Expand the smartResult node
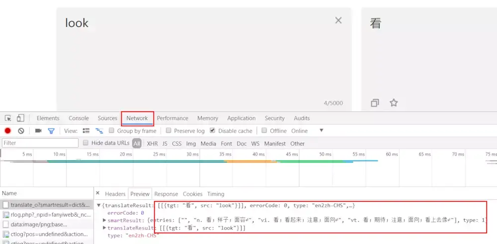This screenshot has width=497, height=244. [104, 220]
